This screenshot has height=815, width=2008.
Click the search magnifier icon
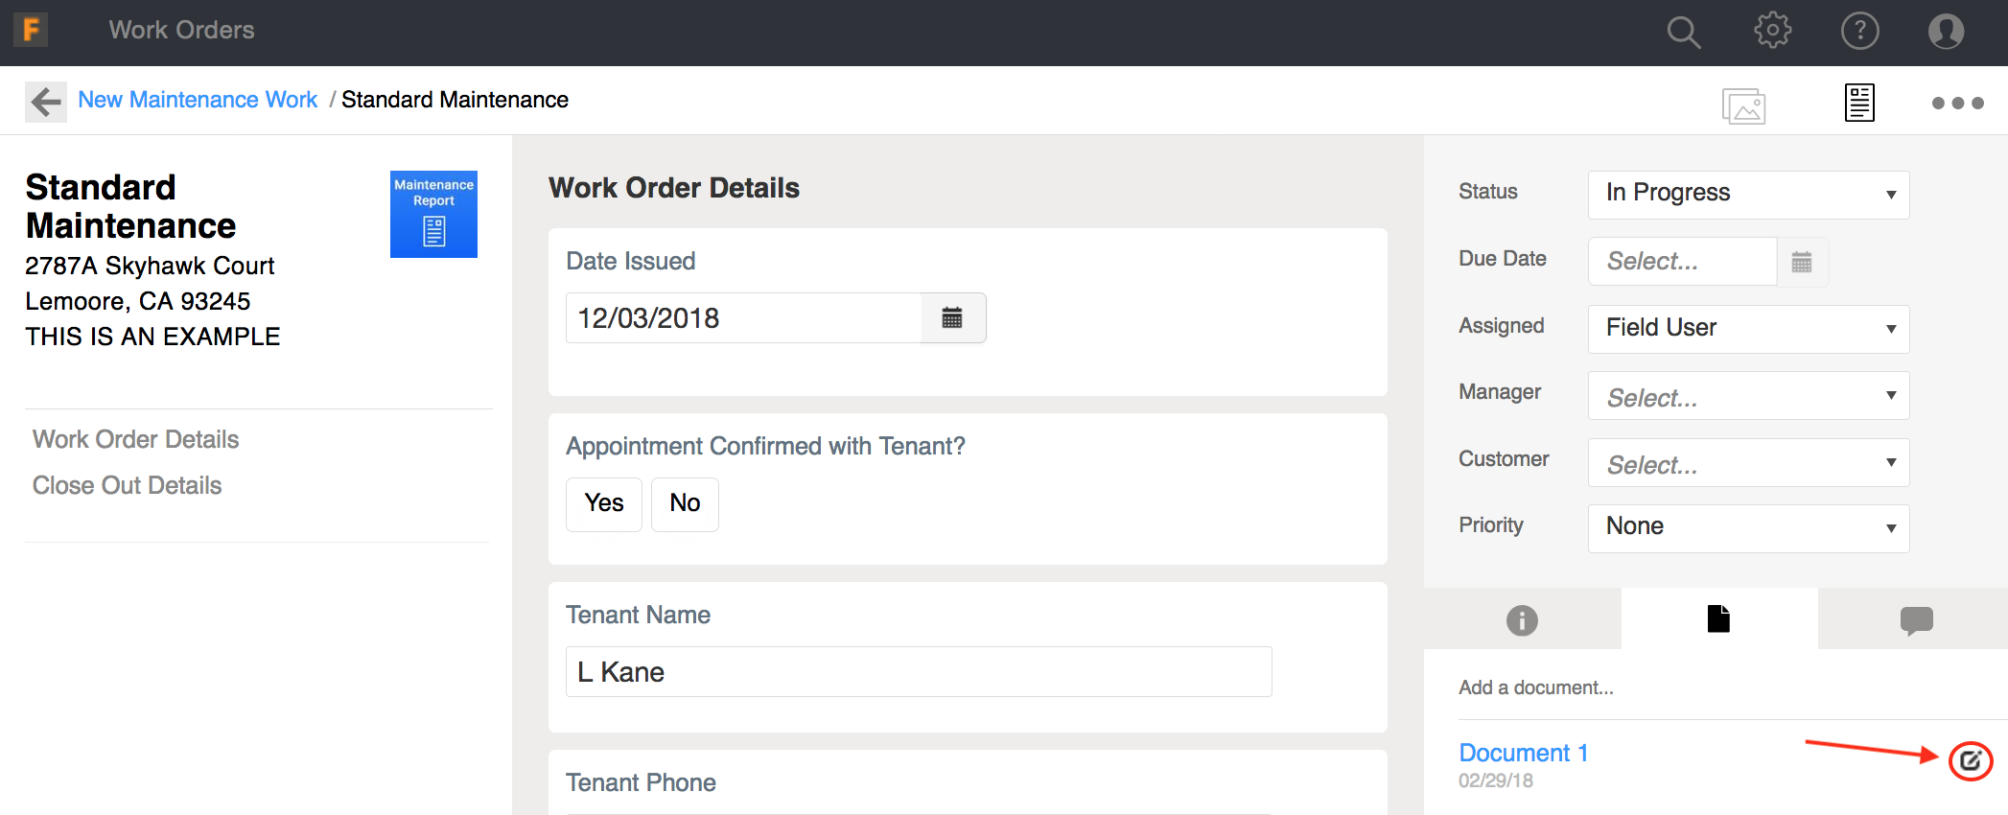point(1683,32)
